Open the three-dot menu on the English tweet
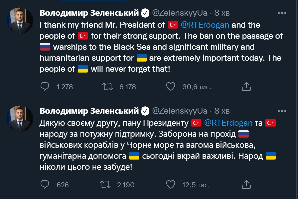 click(x=282, y=13)
